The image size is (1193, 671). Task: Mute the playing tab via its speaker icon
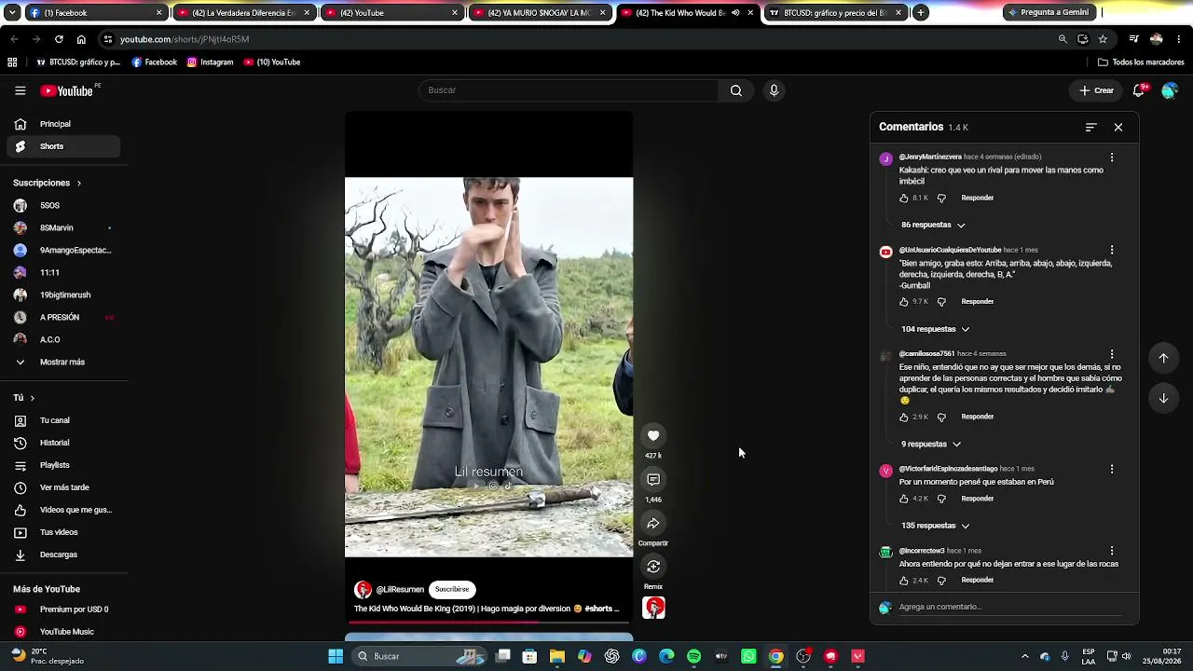coord(735,13)
